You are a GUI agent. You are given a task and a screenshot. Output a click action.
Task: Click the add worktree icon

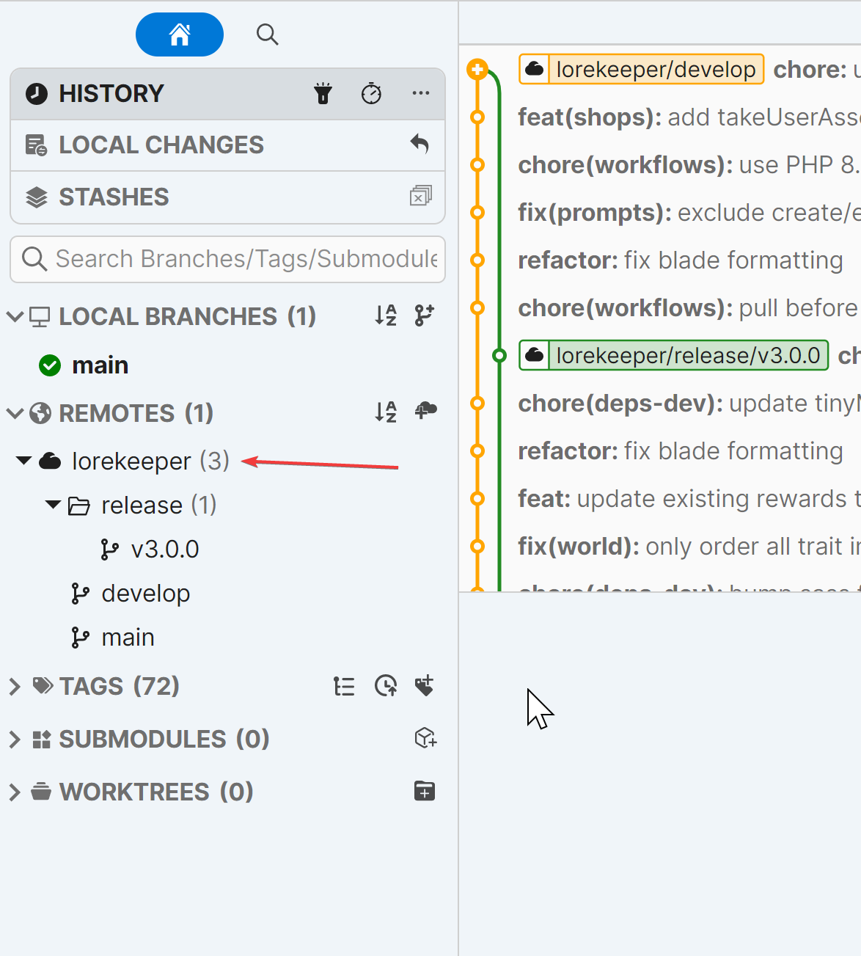[x=425, y=791]
